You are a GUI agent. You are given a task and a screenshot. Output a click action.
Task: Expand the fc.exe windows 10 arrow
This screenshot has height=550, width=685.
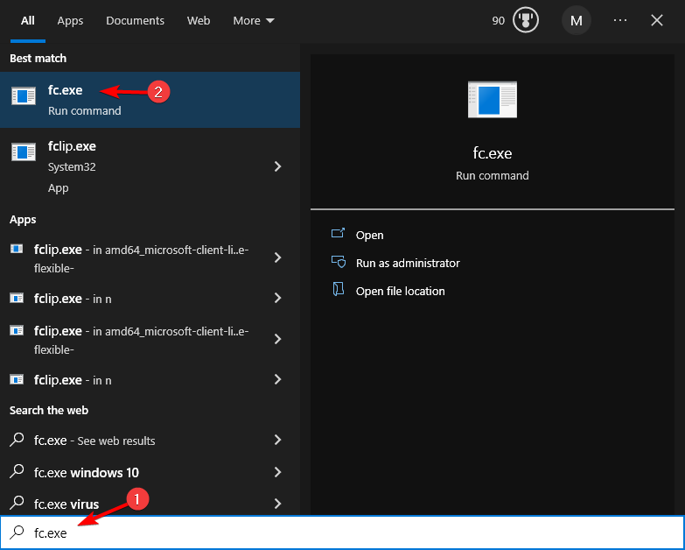278,472
